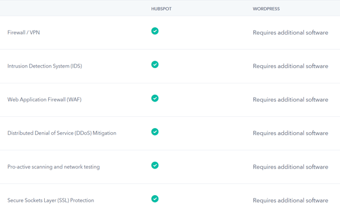
Task: Click 'Distributed Denial of Service (DDoS) Mitigation' label
Action: (62, 133)
